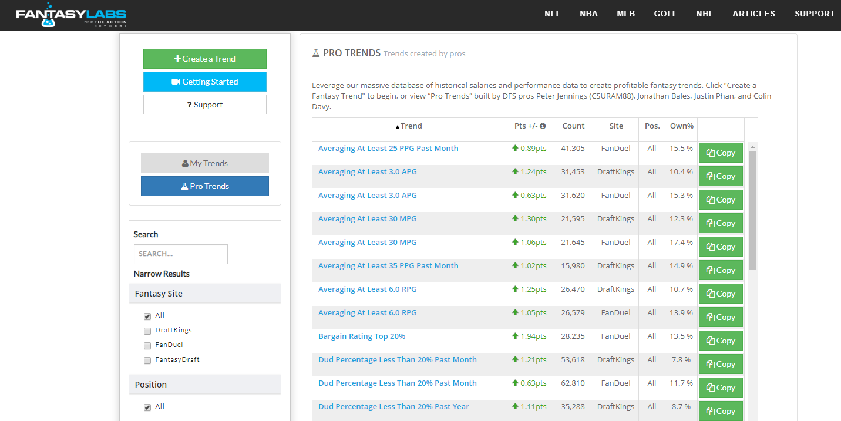
Task: Open the FanDuel Averaging At Least 30 MPG link
Action: click(368, 243)
